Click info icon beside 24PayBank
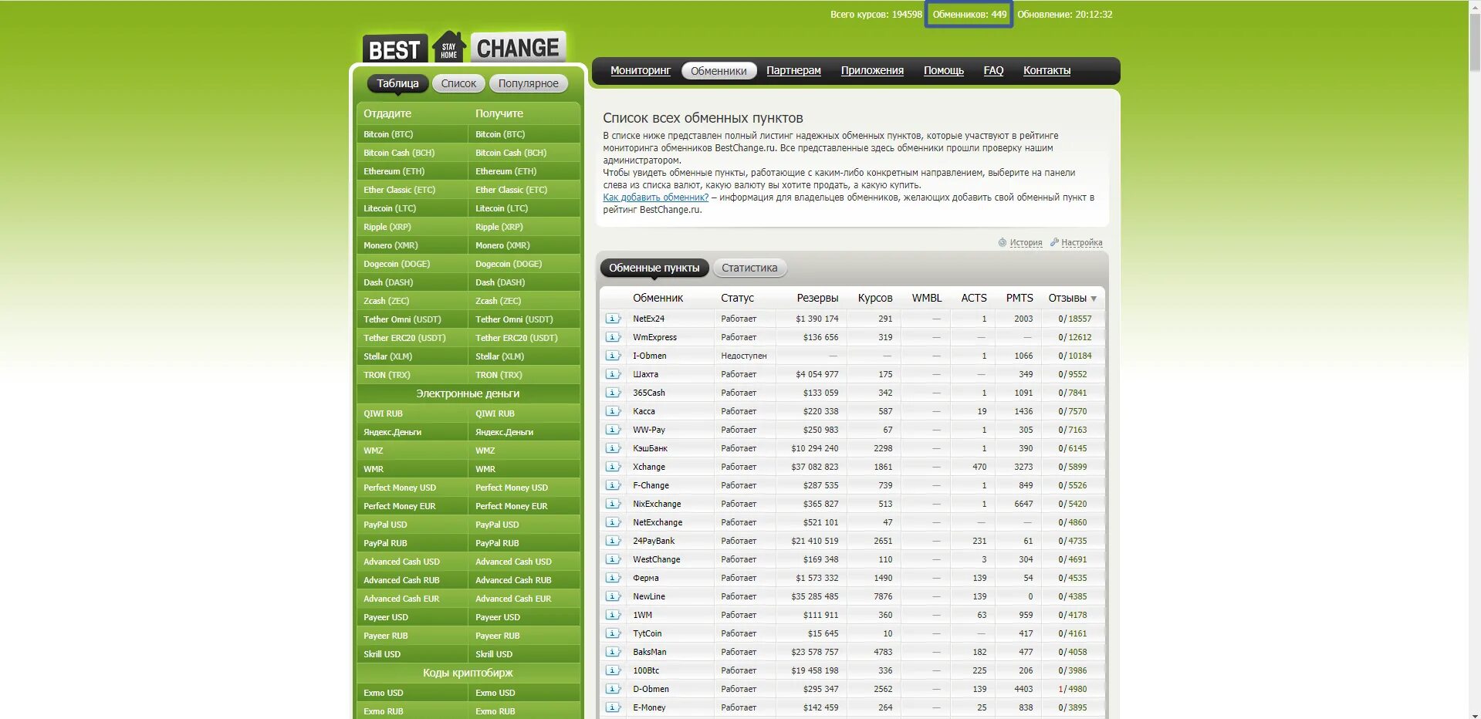 point(613,541)
